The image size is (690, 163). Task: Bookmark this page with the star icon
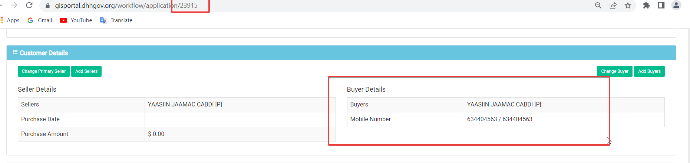click(x=628, y=6)
